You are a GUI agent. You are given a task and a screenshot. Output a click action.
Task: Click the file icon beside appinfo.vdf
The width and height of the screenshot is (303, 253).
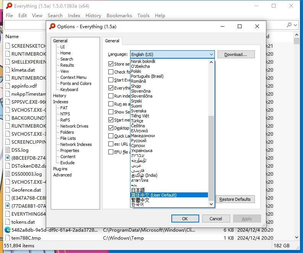pos(8,86)
